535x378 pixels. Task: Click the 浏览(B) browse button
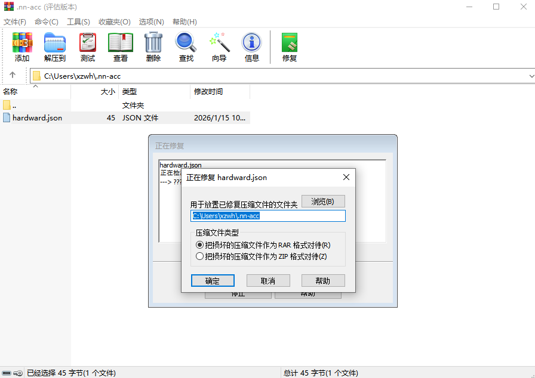(323, 202)
